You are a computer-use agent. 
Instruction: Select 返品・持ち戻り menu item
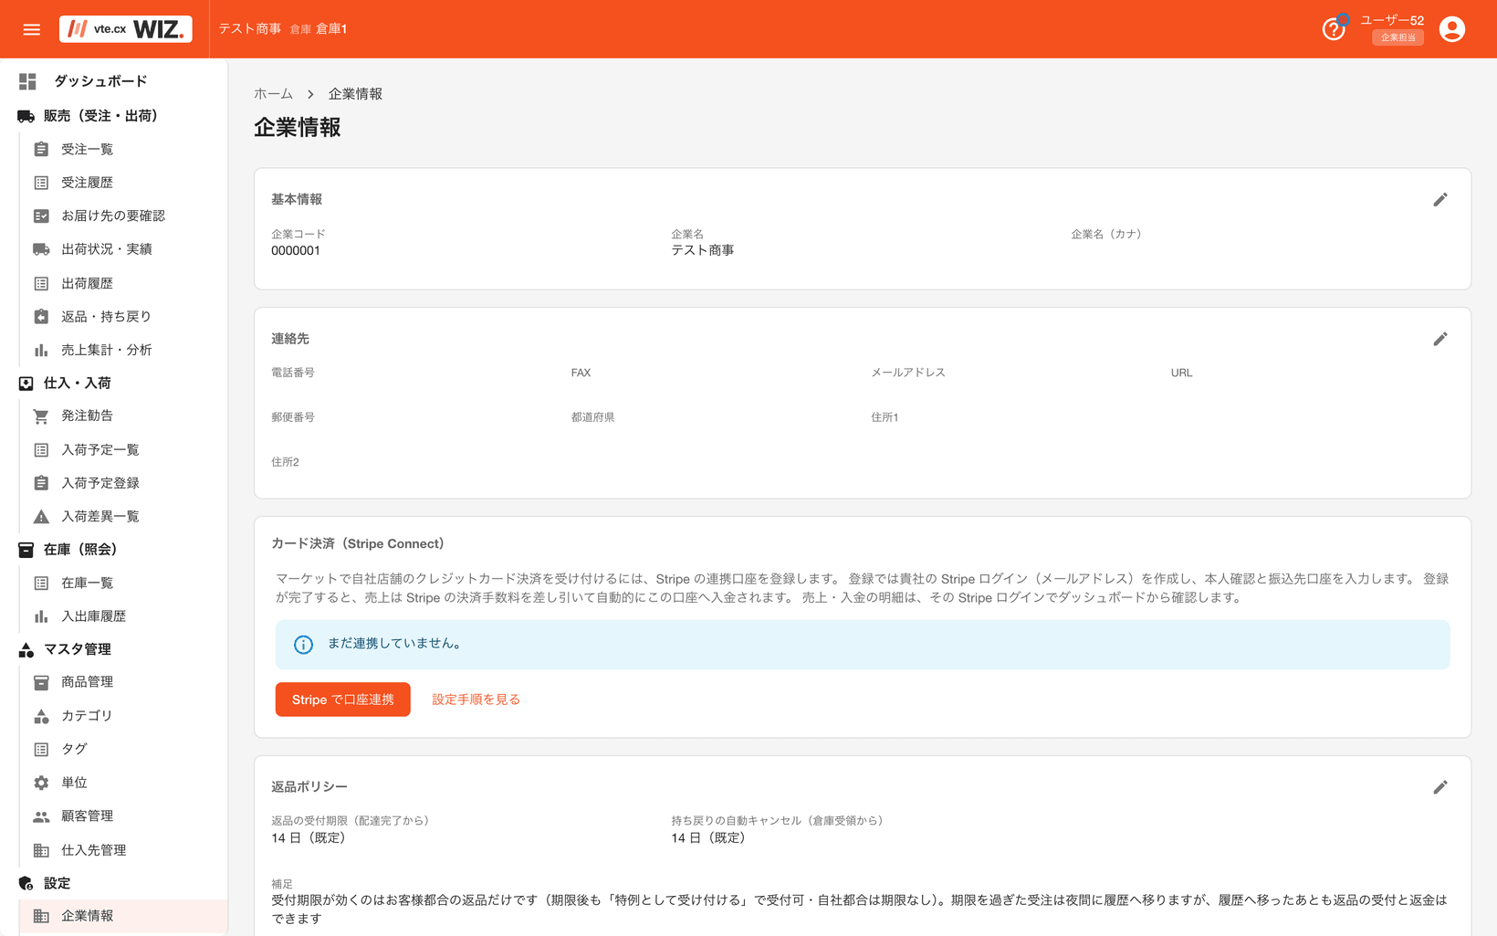[x=122, y=316]
